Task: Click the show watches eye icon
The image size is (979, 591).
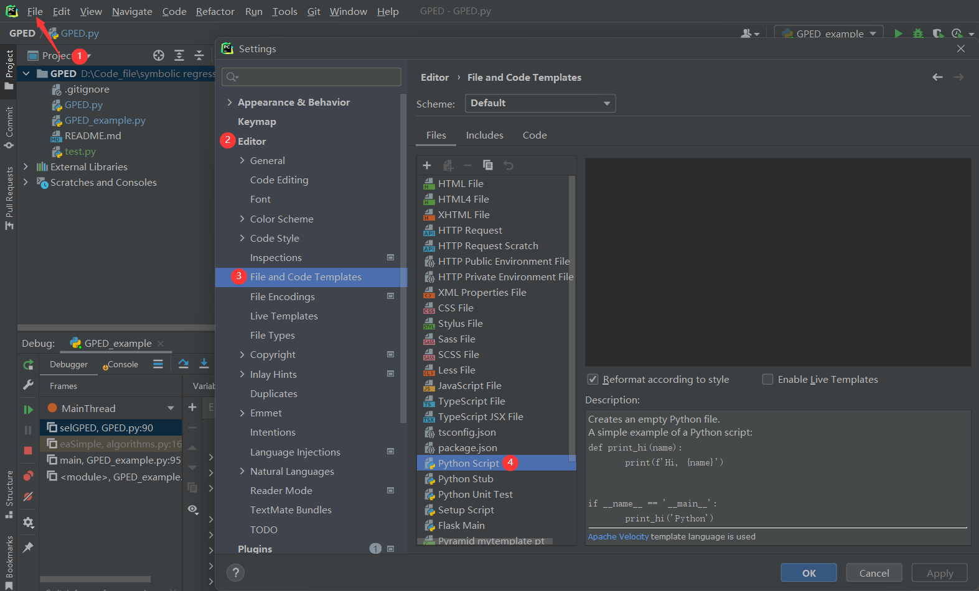Action: point(193,509)
